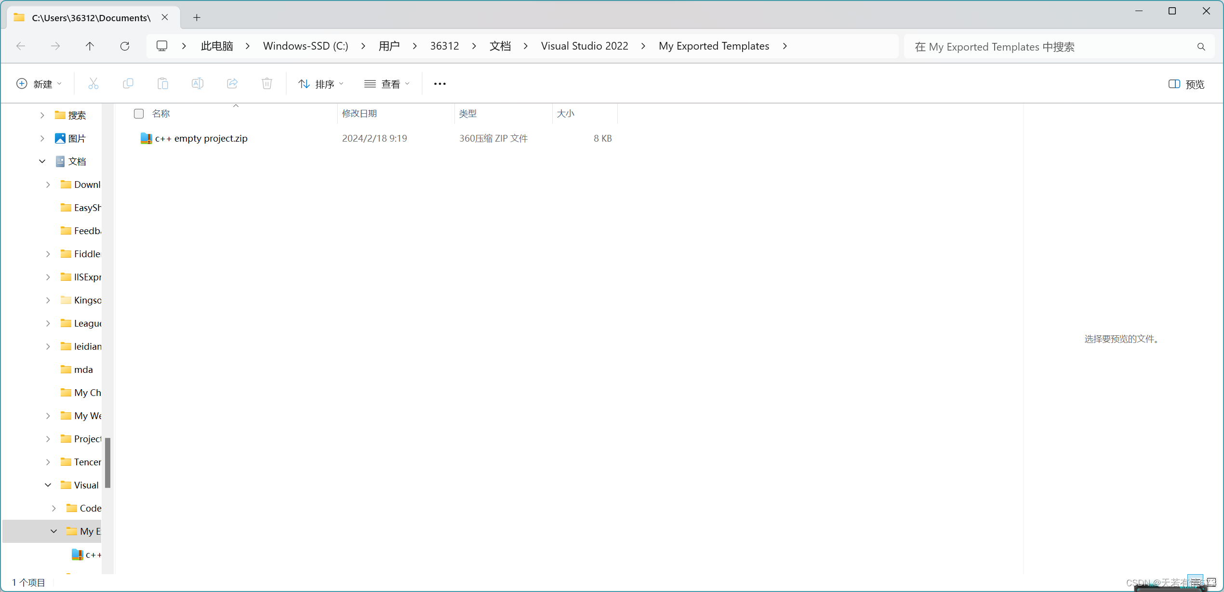Switch to large icons view in status bar
This screenshot has height=592, width=1224.
click(1211, 582)
